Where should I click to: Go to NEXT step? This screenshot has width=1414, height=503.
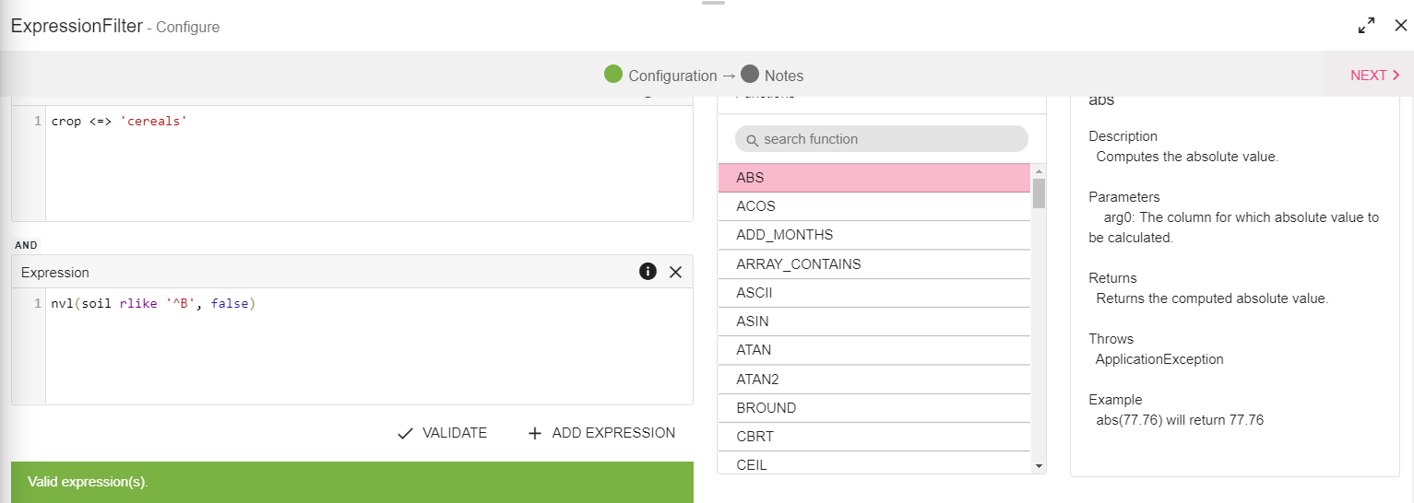(x=1374, y=75)
